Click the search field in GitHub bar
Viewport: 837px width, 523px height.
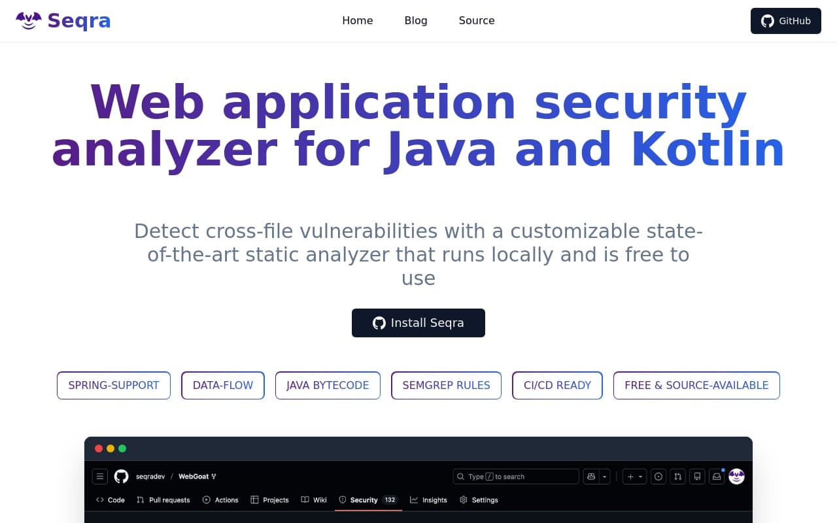[516, 477]
